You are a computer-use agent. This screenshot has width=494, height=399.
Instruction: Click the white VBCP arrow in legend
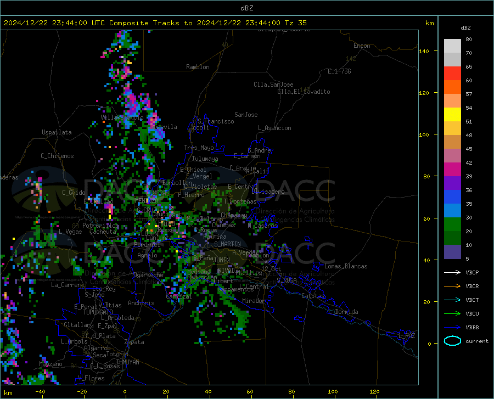click(452, 272)
